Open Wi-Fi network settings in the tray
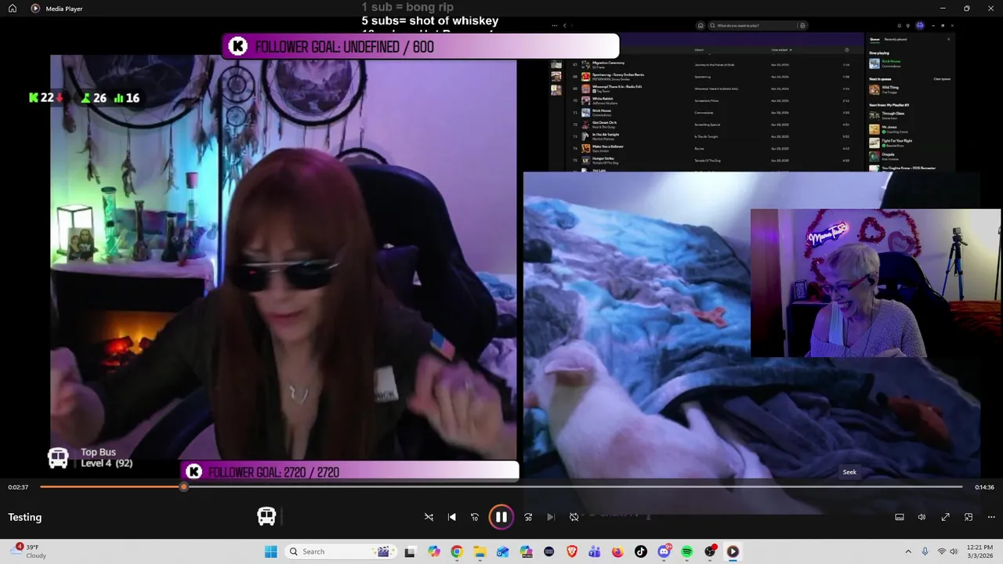This screenshot has height=564, width=1003. pos(942,551)
